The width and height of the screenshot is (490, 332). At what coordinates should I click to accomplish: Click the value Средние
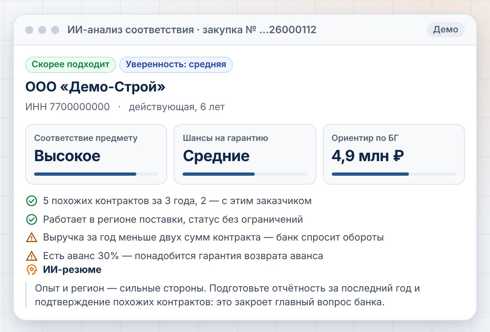(x=216, y=156)
